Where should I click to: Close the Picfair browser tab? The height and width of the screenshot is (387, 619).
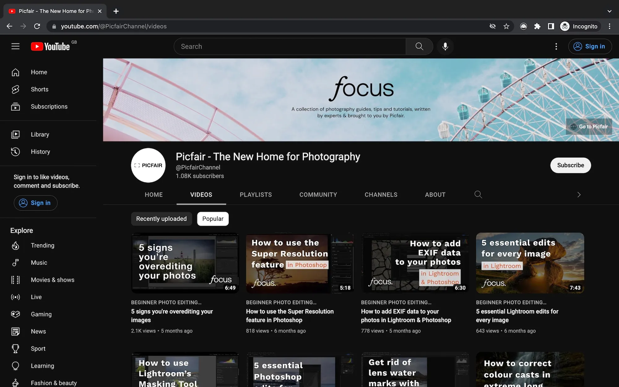tap(100, 11)
